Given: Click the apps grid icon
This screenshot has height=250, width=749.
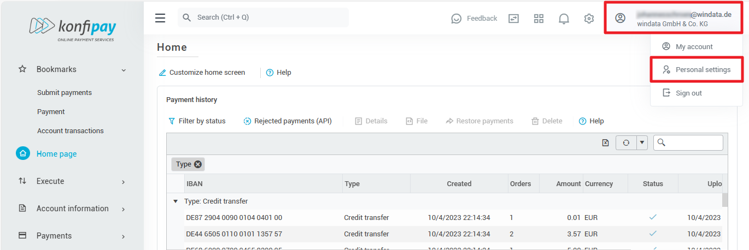Looking at the screenshot, I should (x=539, y=19).
